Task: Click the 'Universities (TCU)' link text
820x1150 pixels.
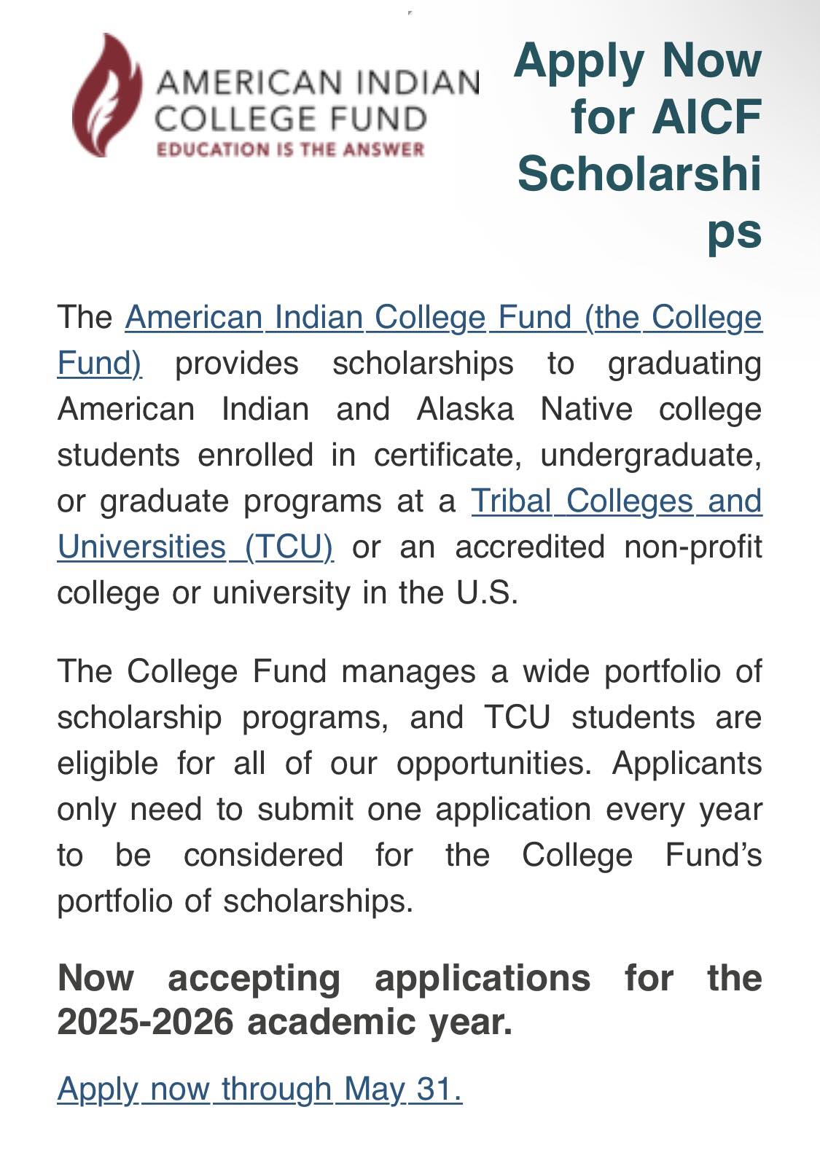Action: point(195,547)
